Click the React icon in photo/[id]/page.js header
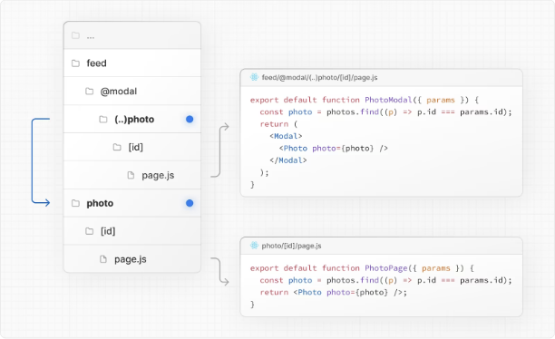Screen dimensions: 555x339 (x=254, y=246)
